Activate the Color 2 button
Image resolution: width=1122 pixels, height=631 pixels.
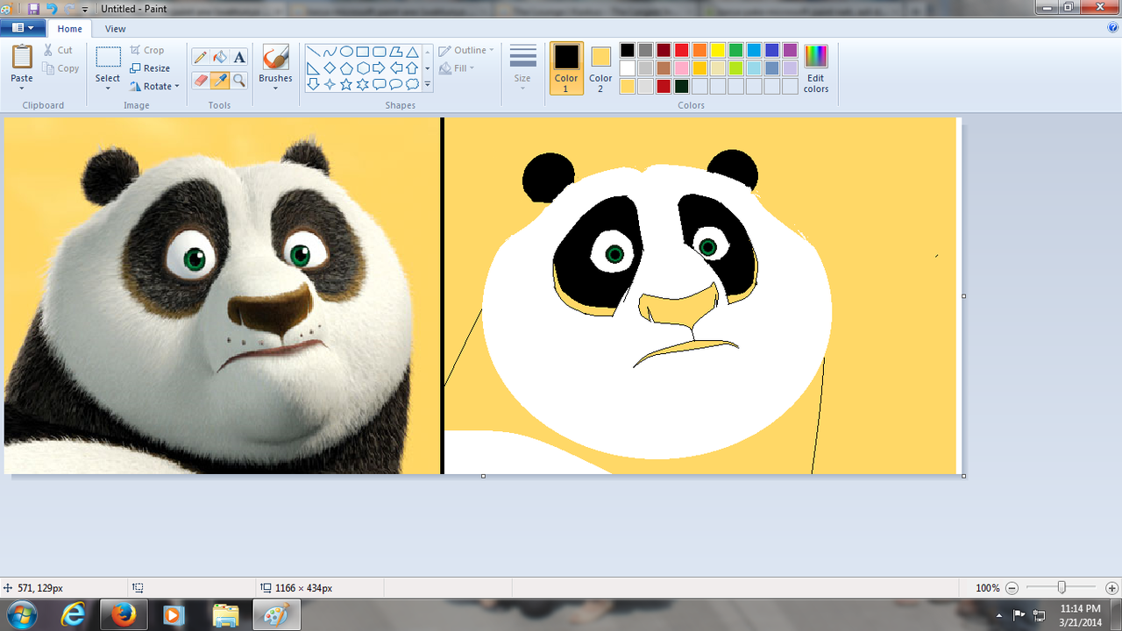pos(600,68)
